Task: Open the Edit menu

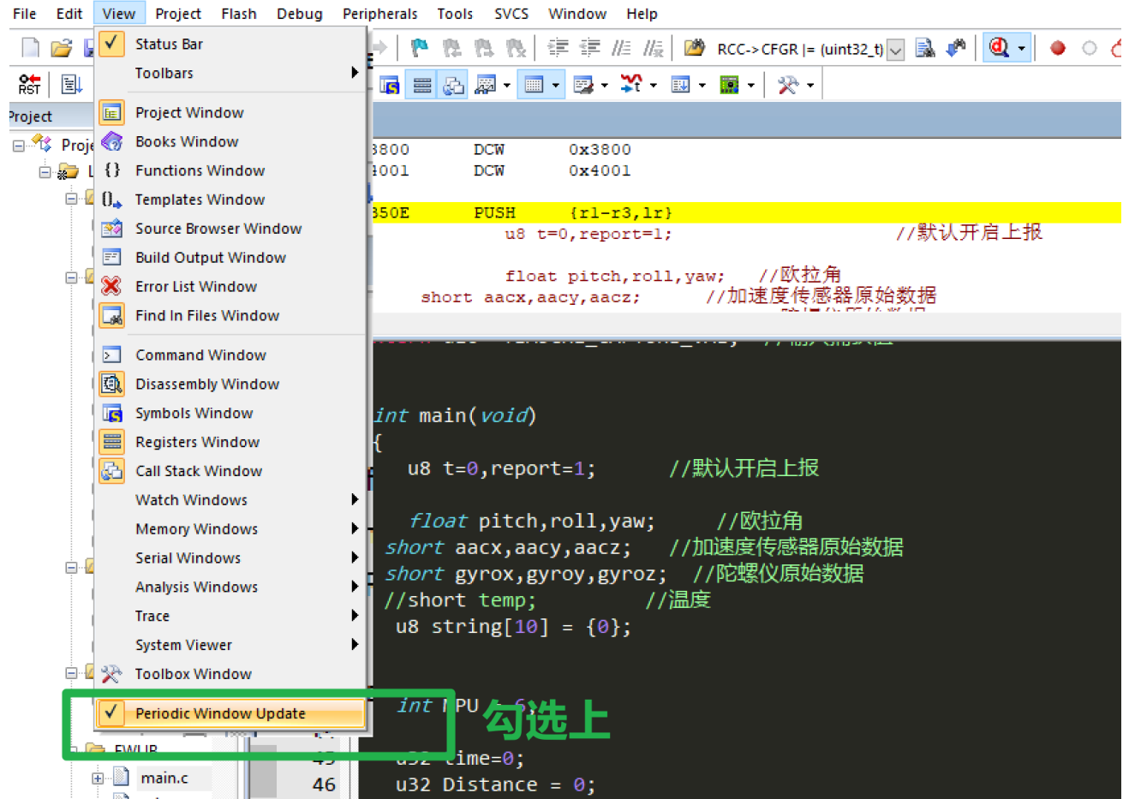Action: [x=69, y=14]
